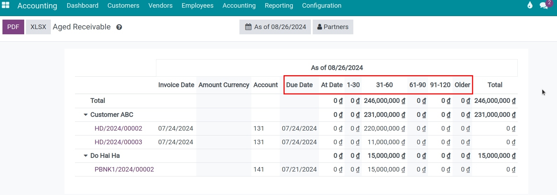Click the Accounting app title
This screenshot has width=557, height=195.
[x=37, y=6]
